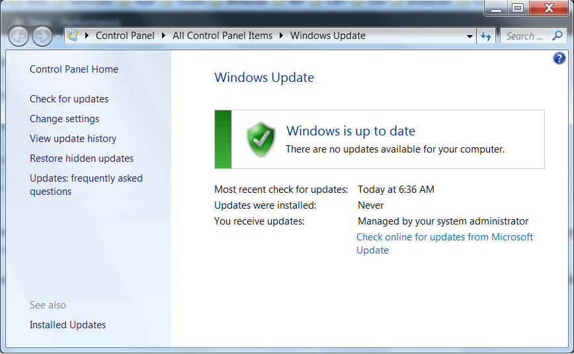Viewport: 574px width, 354px height.
Task: Click Check for updates in sidebar
Action: (69, 99)
